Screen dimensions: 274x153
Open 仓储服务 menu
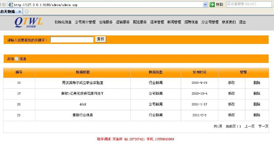click(106, 22)
